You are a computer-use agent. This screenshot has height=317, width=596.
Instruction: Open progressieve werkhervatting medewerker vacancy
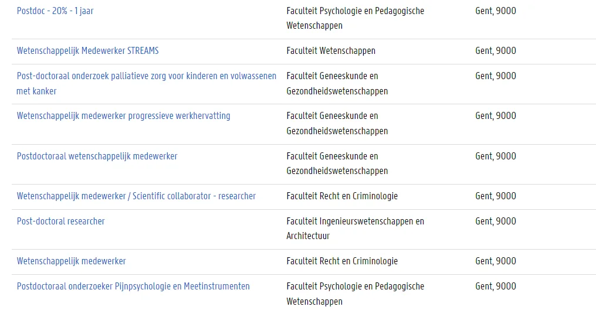point(124,116)
